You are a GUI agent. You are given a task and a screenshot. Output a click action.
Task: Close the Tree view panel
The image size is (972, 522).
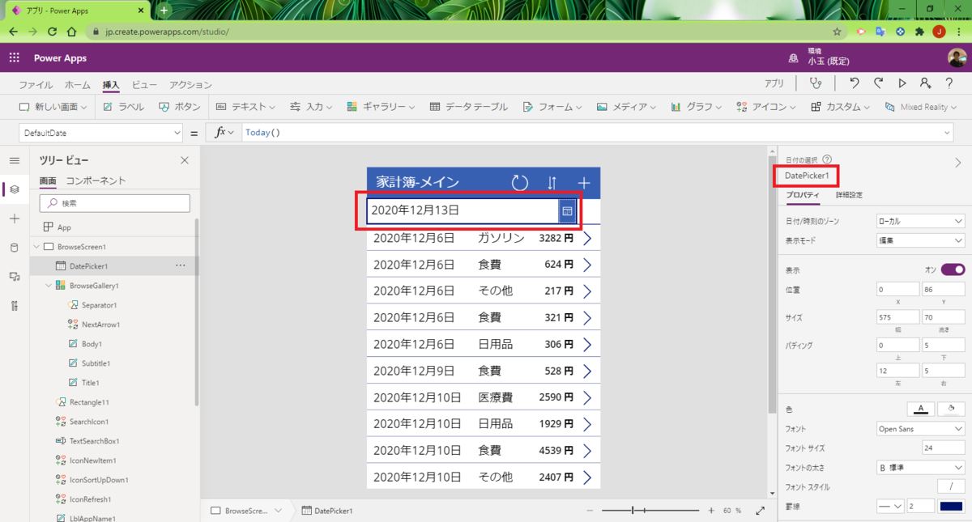(184, 160)
